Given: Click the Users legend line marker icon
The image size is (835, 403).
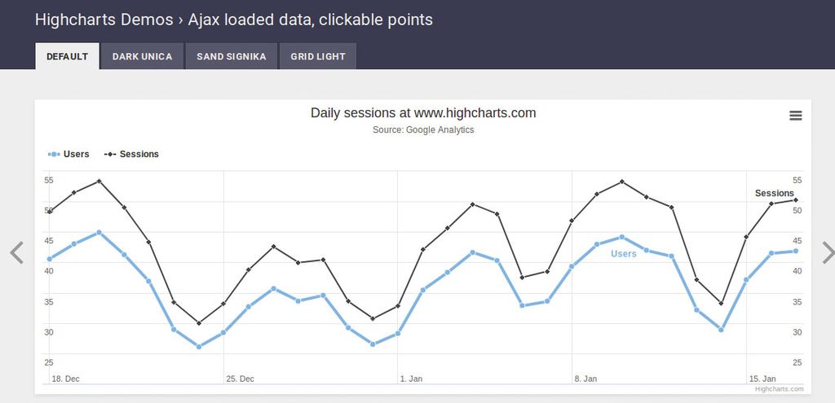Looking at the screenshot, I should pyautogui.click(x=54, y=154).
